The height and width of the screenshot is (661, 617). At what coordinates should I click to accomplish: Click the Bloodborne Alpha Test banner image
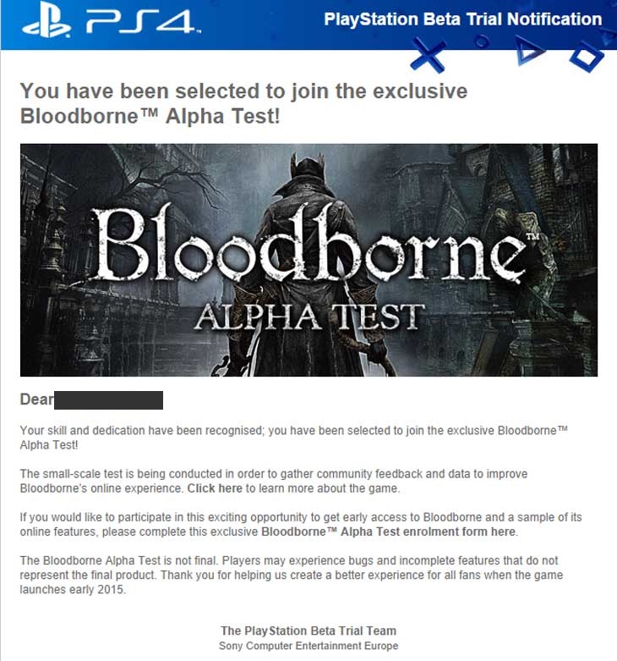tap(308, 260)
